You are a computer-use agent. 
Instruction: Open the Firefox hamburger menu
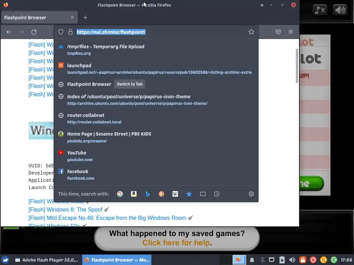coord(291,32)
